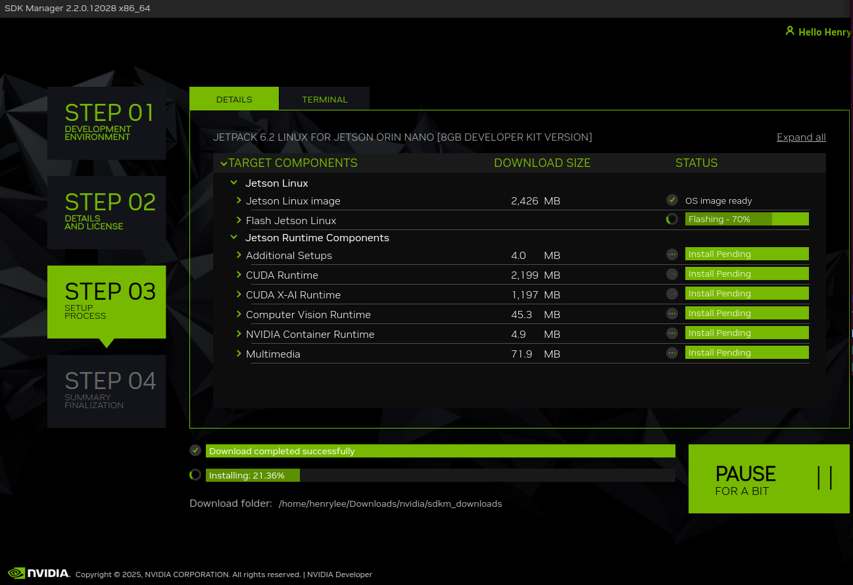Click the PAUSE FOR A BIT button
Screen dimensions: 853x585
click(x=769, y=479)
